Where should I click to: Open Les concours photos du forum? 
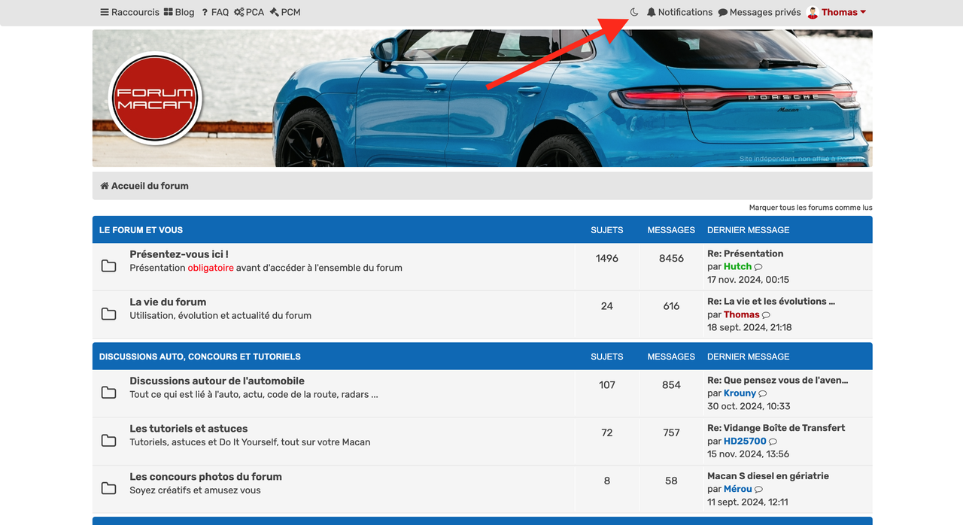(205, 477)
